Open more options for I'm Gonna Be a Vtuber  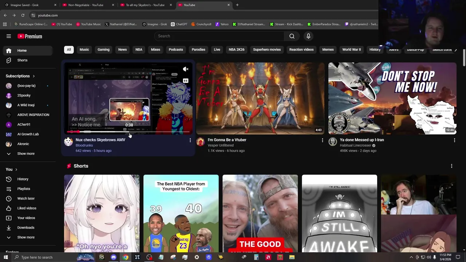coord(322,140)
